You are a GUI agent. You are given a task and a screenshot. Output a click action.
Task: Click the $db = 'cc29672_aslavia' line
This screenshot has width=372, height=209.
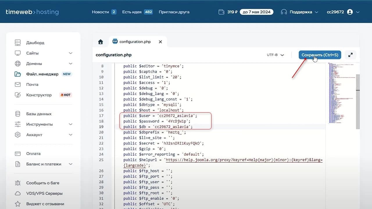pyautogui.click(x=158, y=127)
